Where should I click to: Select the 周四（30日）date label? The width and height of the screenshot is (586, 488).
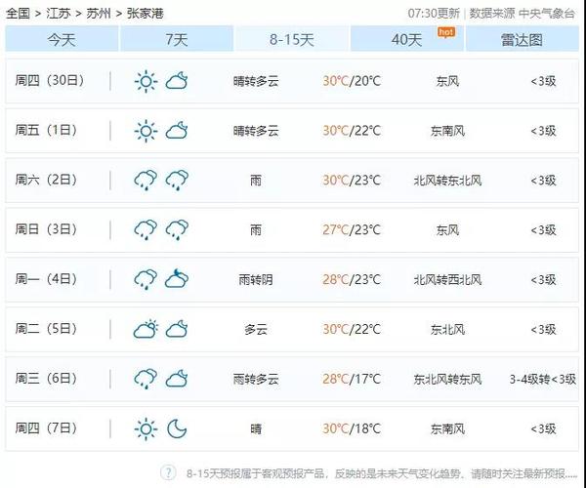(50, 80)
